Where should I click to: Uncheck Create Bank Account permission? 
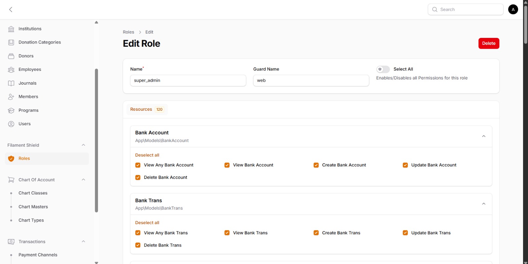point(316,165)
